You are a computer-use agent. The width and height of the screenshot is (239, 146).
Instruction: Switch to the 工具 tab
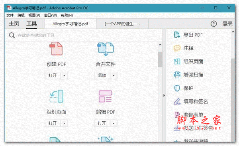coord(31,24)
